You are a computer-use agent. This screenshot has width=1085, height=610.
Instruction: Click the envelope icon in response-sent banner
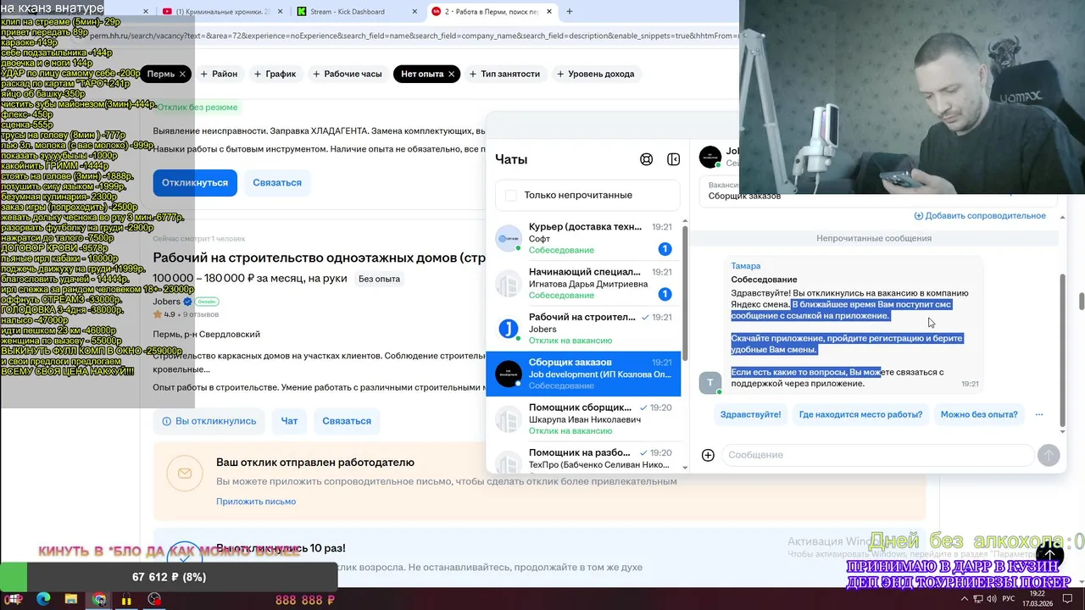(x=184, y=474)
